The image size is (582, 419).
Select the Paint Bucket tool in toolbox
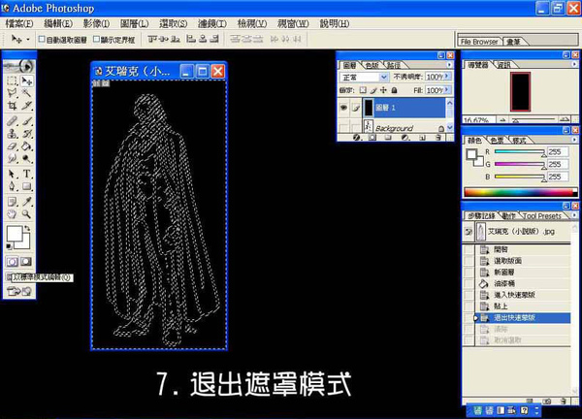pos(26,146)
